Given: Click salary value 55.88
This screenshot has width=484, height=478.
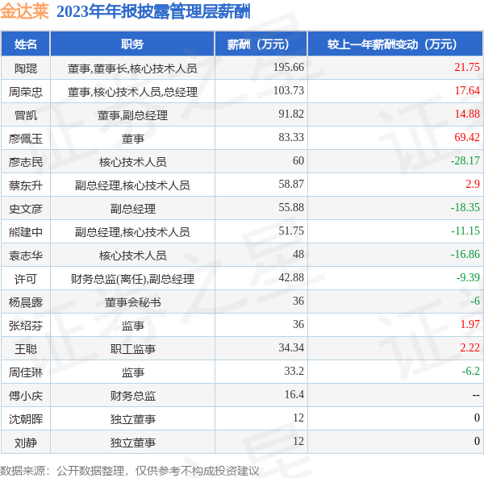Looking at the screenshot, I should click(x=291, y=207).
